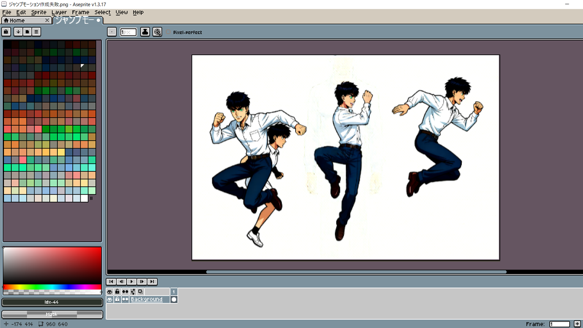Open the palette sort and gradients button
The width and height of the screenshot is (583, 328).
18,31
